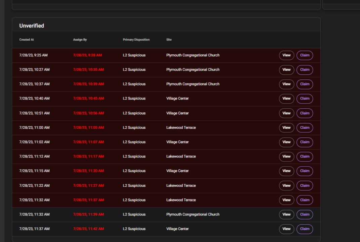Claim the Village Center alert from 10:51 AM

tap(305, 113)
